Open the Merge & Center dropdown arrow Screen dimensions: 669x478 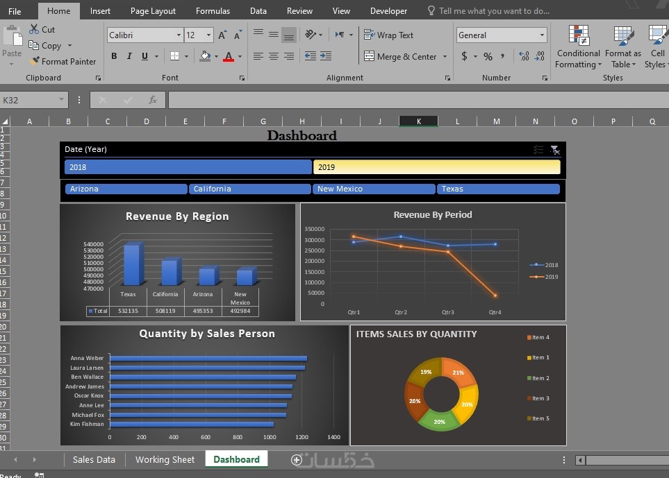[445, 57]
